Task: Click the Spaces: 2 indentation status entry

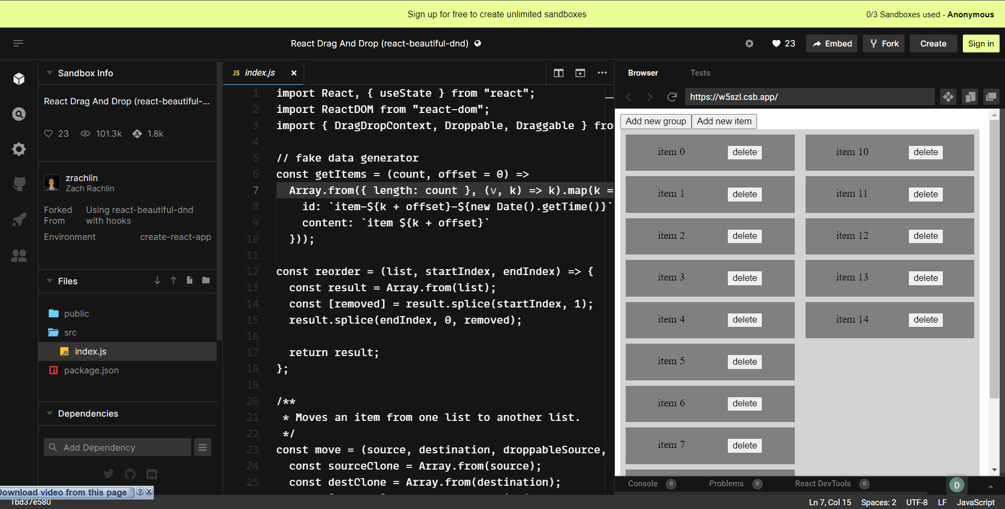Action: tap(879, 503)
